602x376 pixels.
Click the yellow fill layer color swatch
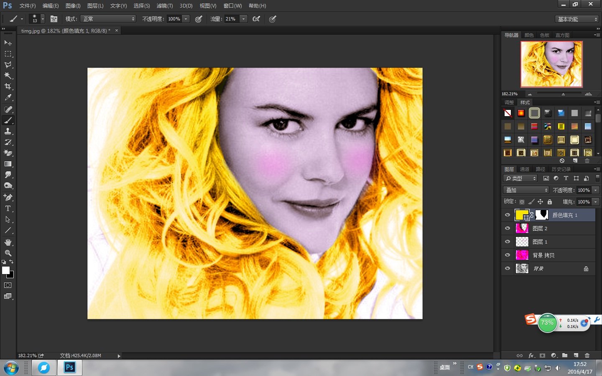coord(522,215)
